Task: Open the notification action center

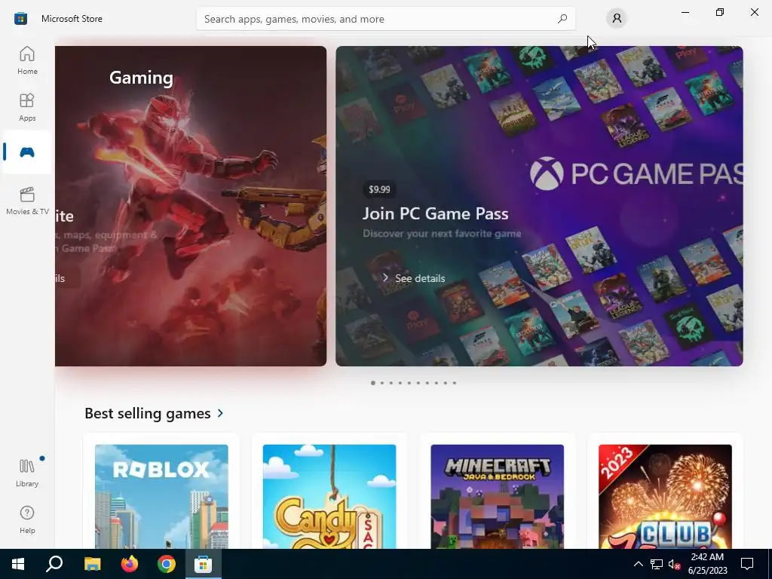Action: pyautogui.click(x=747, y=564)
